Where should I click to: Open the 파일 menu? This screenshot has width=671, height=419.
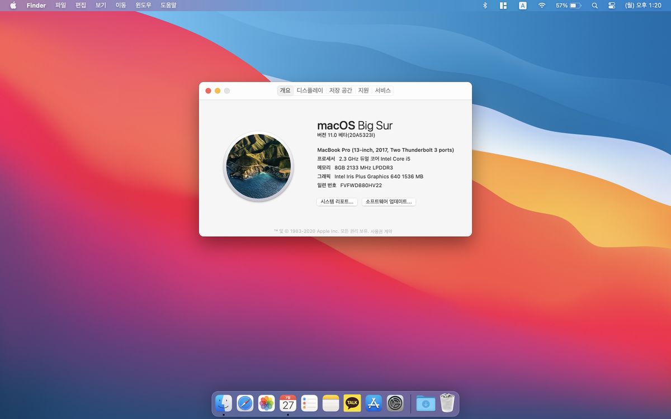tap(60, 5)
